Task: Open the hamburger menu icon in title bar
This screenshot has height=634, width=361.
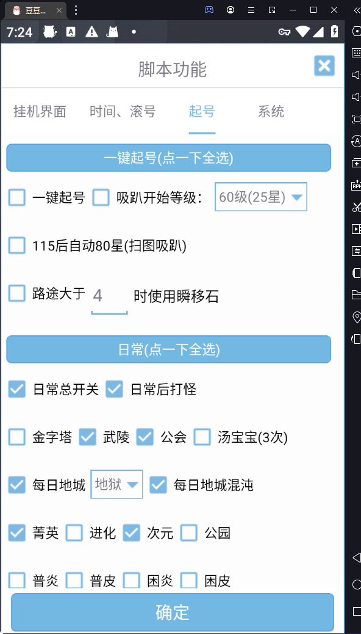Action: (x=251, y=10)
